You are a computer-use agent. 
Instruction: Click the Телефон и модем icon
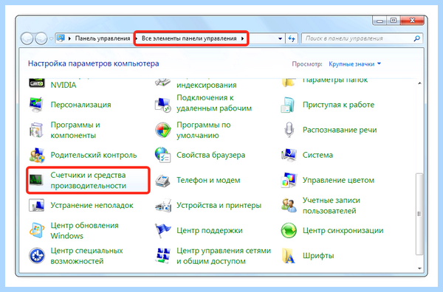162,180
